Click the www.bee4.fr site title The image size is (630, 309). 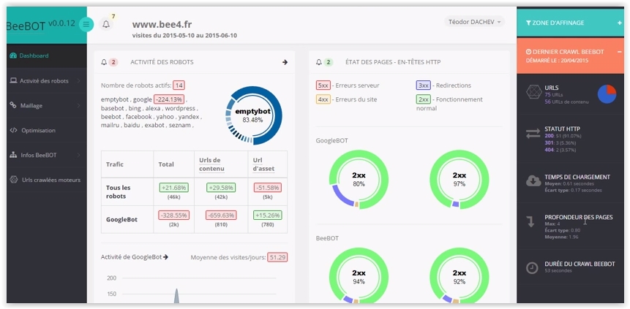[x=162, y=25]
